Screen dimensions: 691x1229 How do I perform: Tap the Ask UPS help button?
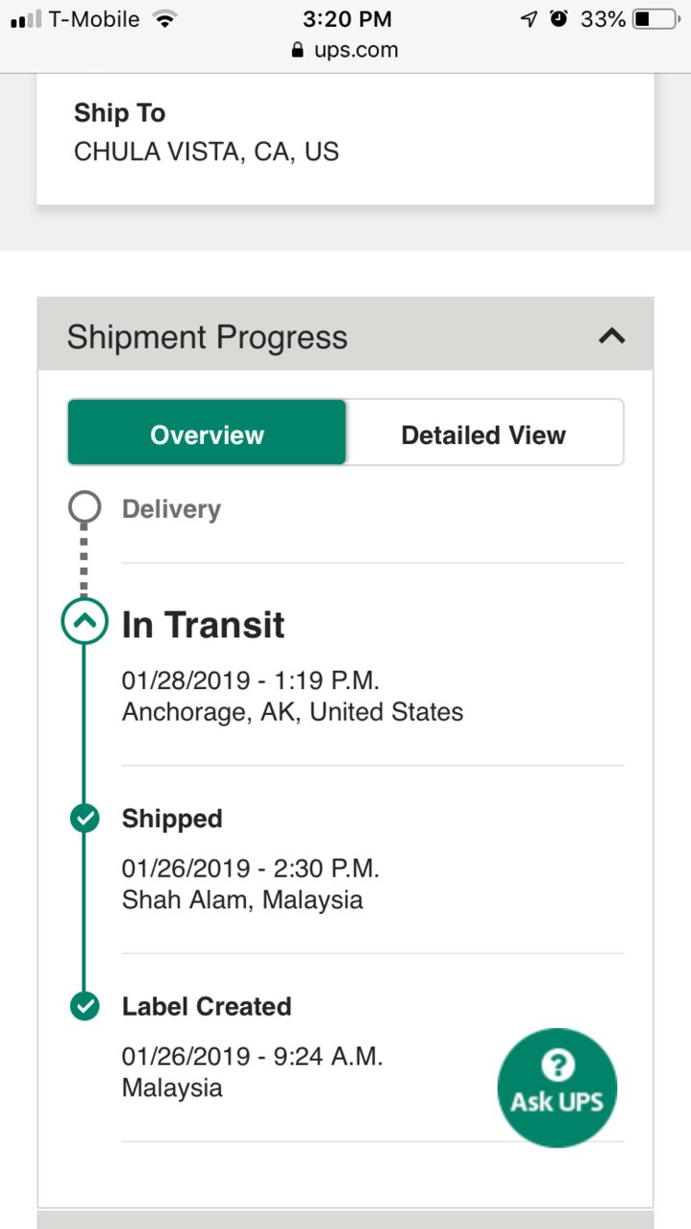pos(557,1087)
